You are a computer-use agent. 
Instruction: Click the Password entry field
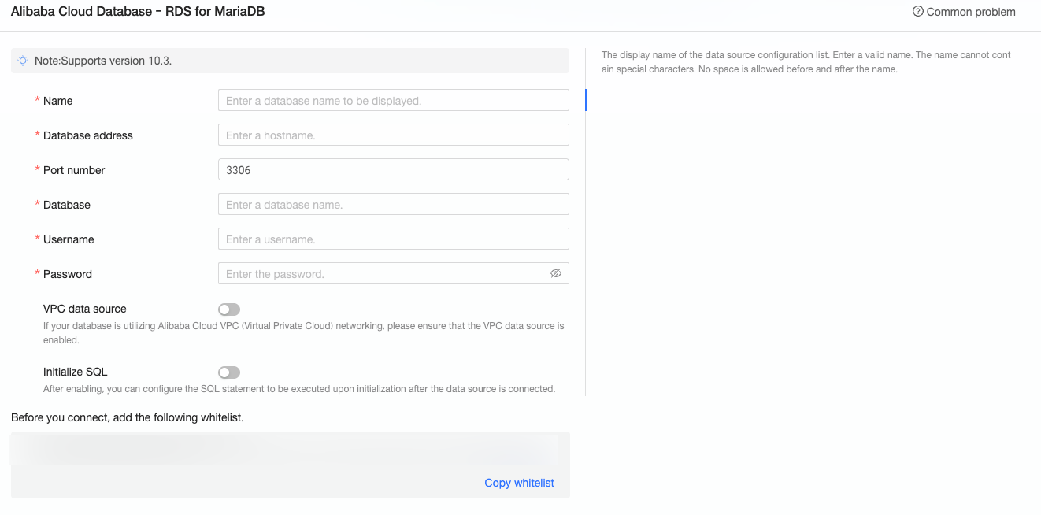coord(382,274)
